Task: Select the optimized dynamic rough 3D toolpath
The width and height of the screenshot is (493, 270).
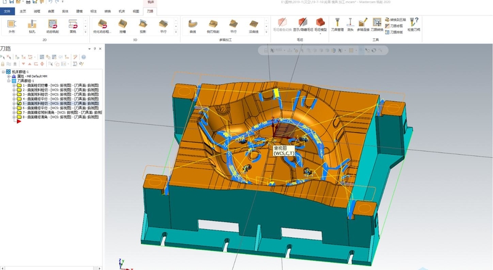Action: point(102,26)
